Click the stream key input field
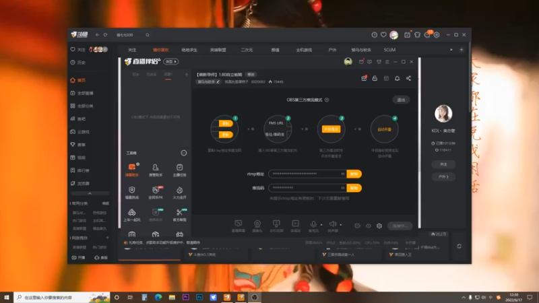This screenshot has width=539, height=303. pos(307,188)
